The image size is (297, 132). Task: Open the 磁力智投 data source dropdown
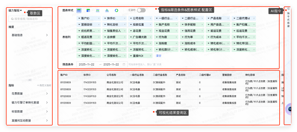15,11
